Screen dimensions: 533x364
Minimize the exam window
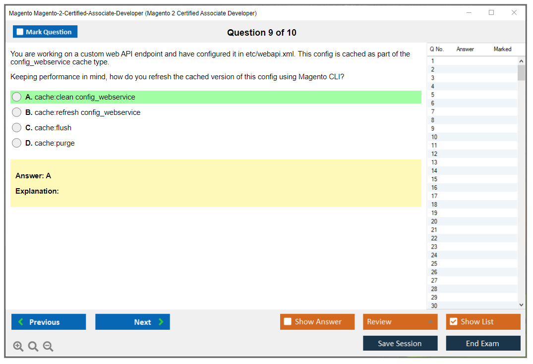point(469,13)
